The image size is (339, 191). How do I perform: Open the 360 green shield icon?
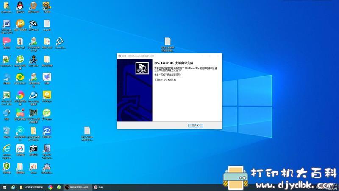point(7,168)
